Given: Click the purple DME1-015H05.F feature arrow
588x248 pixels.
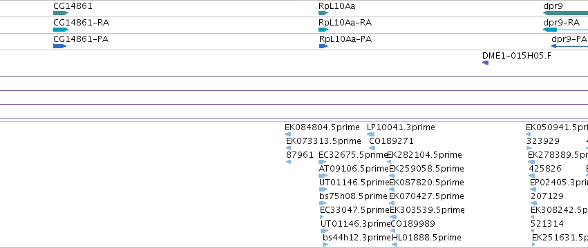Looking at the screenshot, I should [x=485, y=63].
